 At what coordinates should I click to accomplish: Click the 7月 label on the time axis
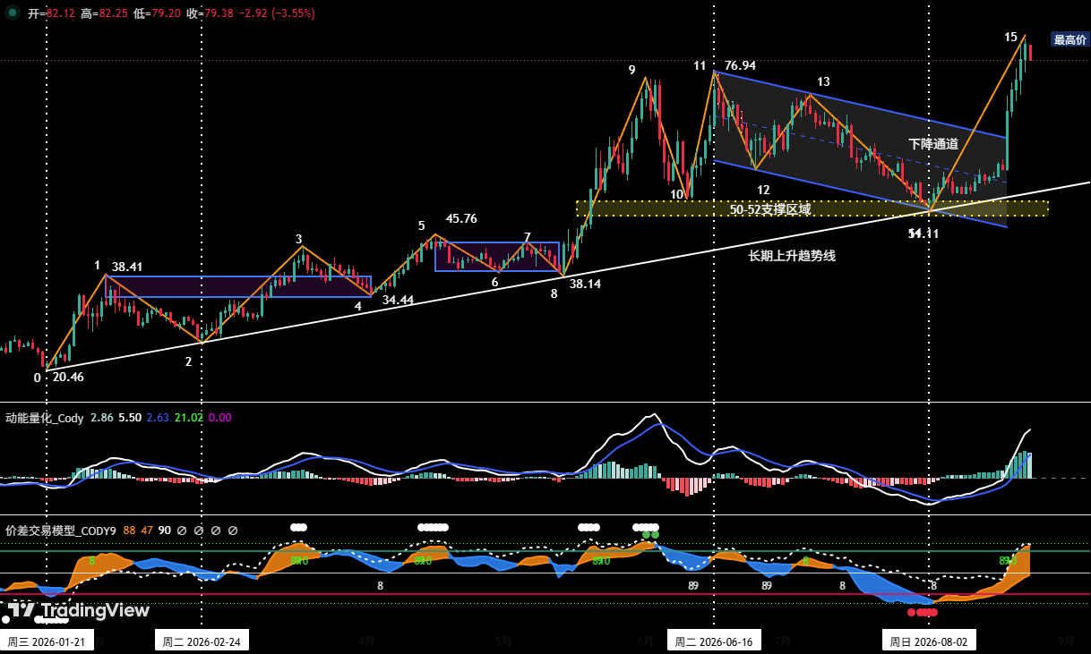coord(782,641)
